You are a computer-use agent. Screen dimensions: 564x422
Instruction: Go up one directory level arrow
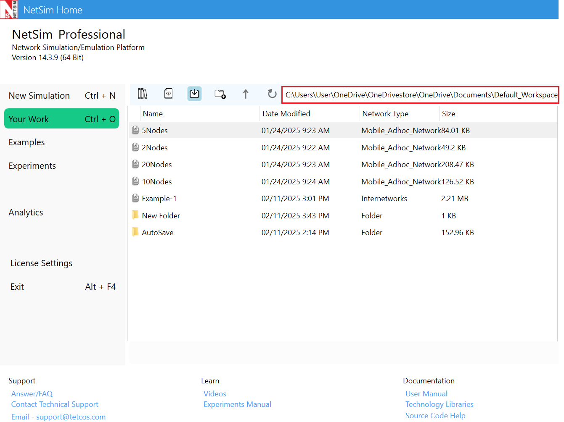click(246, 94)
